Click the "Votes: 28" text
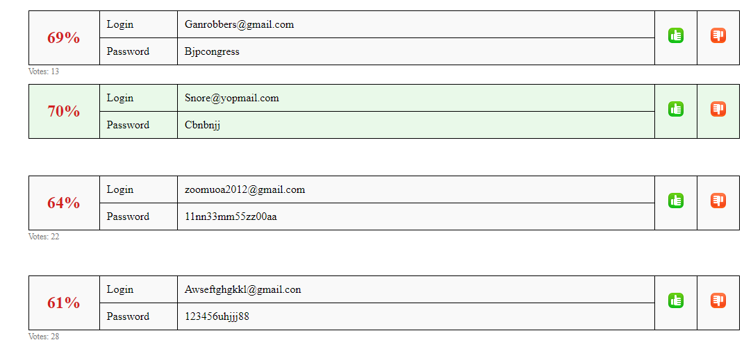The image size is (744, 340). 44,337
